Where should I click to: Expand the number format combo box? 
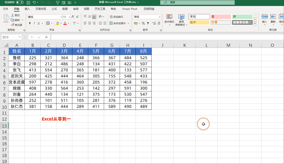(159, 17)
